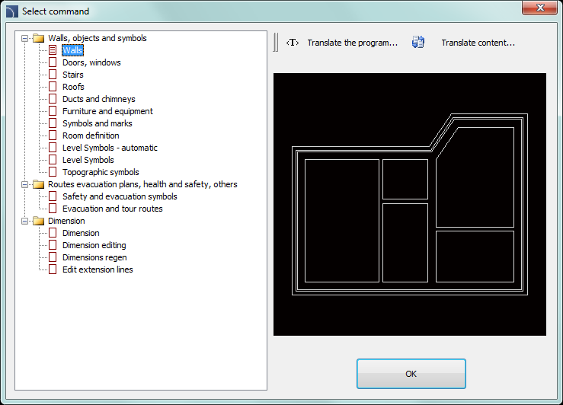Viewport: 563px width, 405px height.
Task: Select the Walls command
Action: pos(72,50)
